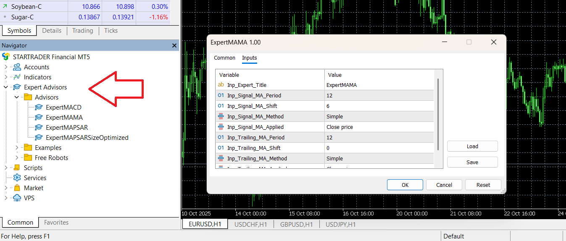Click the 01 icon beside Inp_Signal_MA_Shift

(221, 106)
